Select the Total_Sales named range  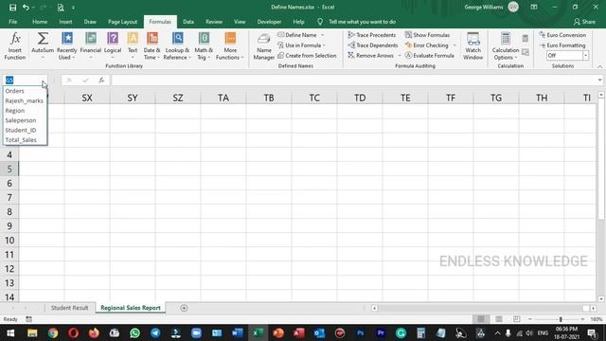pos(26,140)
